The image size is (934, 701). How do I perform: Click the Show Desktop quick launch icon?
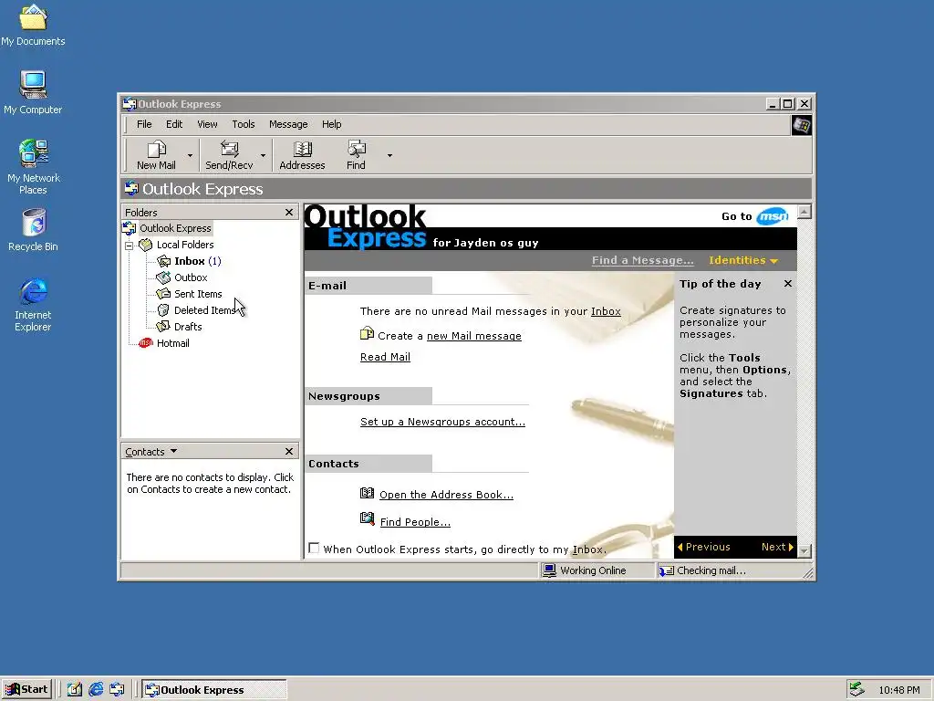point(75,690)
